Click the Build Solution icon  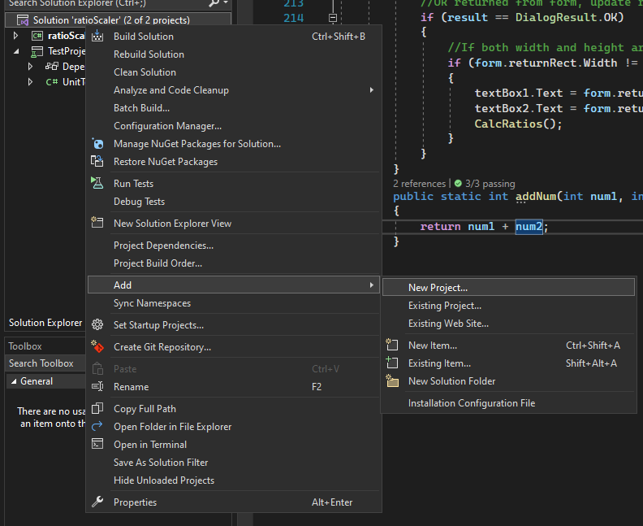click(97, 36)
